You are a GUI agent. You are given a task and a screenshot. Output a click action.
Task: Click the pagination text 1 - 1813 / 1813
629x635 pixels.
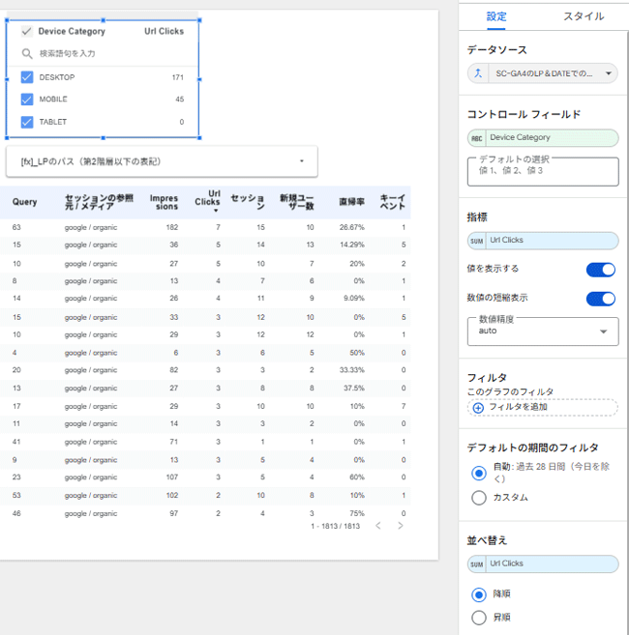336,526
